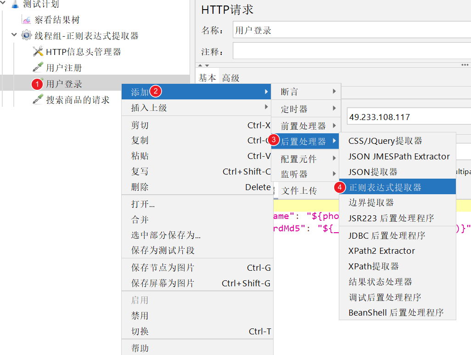Image resolution: width=471 pixels, height=355 pixels.
Task: Add a JDBC 后置处理程序
Action: coord(398,235)
